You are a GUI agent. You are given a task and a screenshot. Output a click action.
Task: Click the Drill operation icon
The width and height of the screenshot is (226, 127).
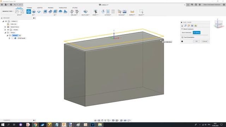click(72, 12)
